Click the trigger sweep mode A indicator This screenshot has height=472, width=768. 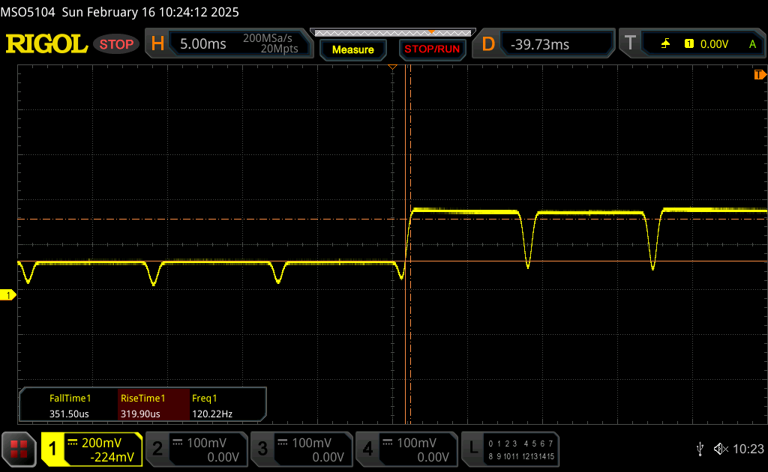(x=752, y=44)
